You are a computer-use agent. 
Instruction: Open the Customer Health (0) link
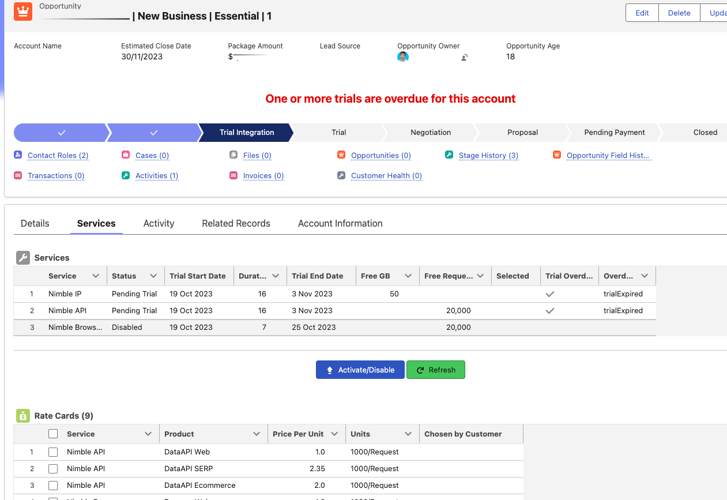[x=387, y=175]
